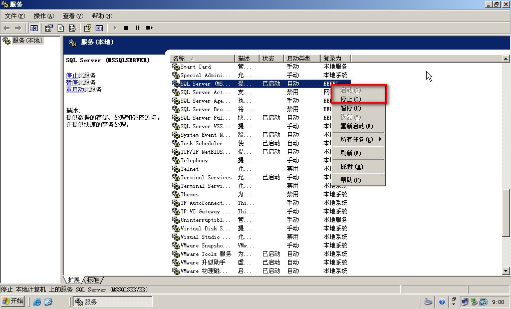511x309 pixels.
Task: Open the 操作(A) menu
Action: 44,16
